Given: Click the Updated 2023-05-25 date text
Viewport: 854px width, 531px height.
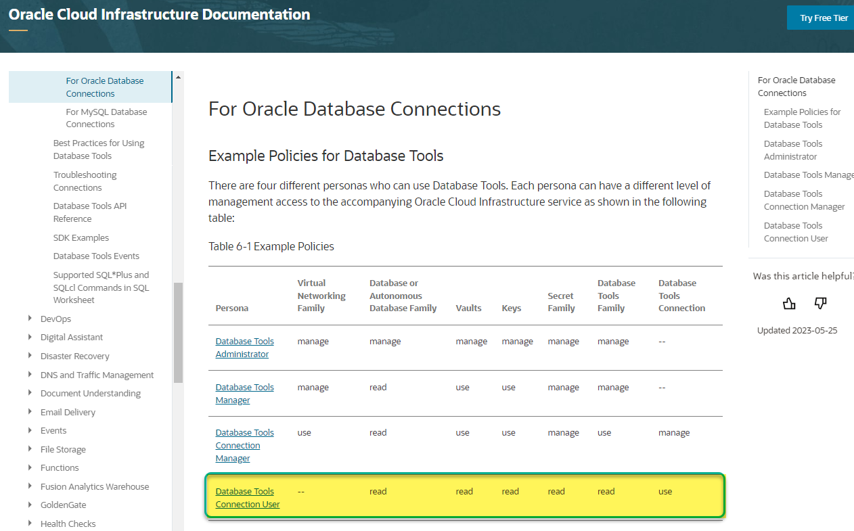Looking at the screenshot, I should pos(797,330).
